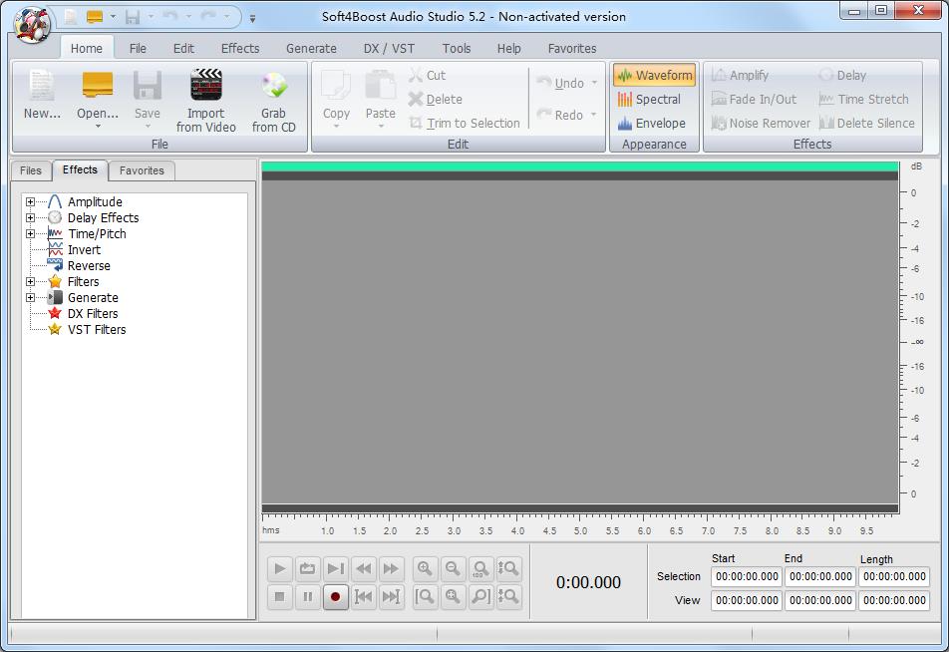Click the teal overview bar above waveform
The image size is (949, 652).
tap(579, 166)
